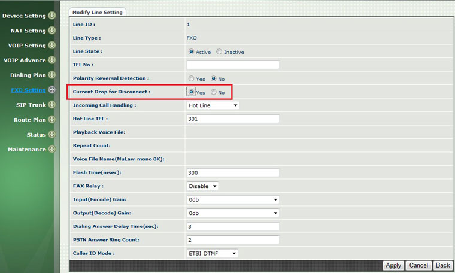Click the right-arrow icon beside FXO Setting
This screenshot has height=273, width=455.
point(51,90)
